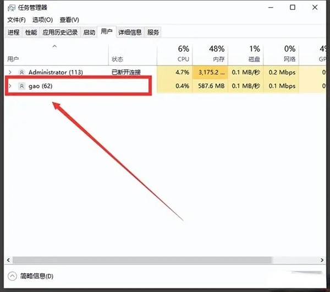Screen dimensions: 330x292
Task: Click gao user avatar icon
Action: [21, 86]
